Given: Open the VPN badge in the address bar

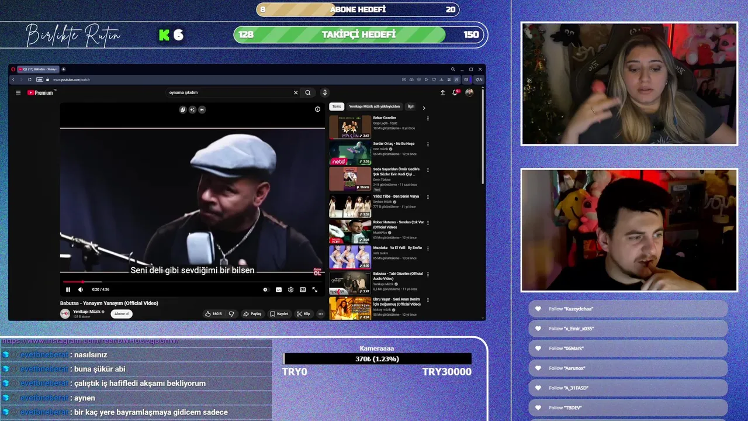Looking at the screenshot, I should pos(40,80).
